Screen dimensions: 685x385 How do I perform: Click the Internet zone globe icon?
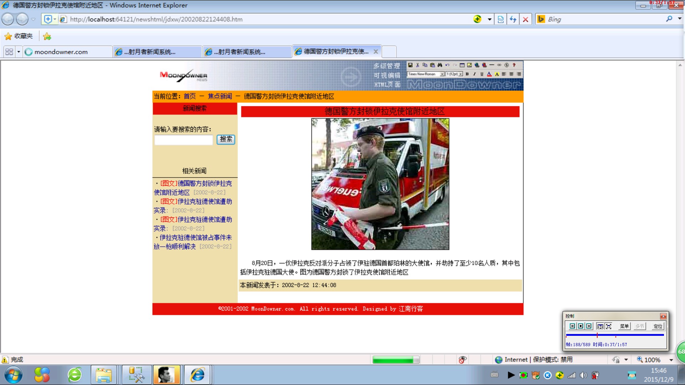point(499,360)
